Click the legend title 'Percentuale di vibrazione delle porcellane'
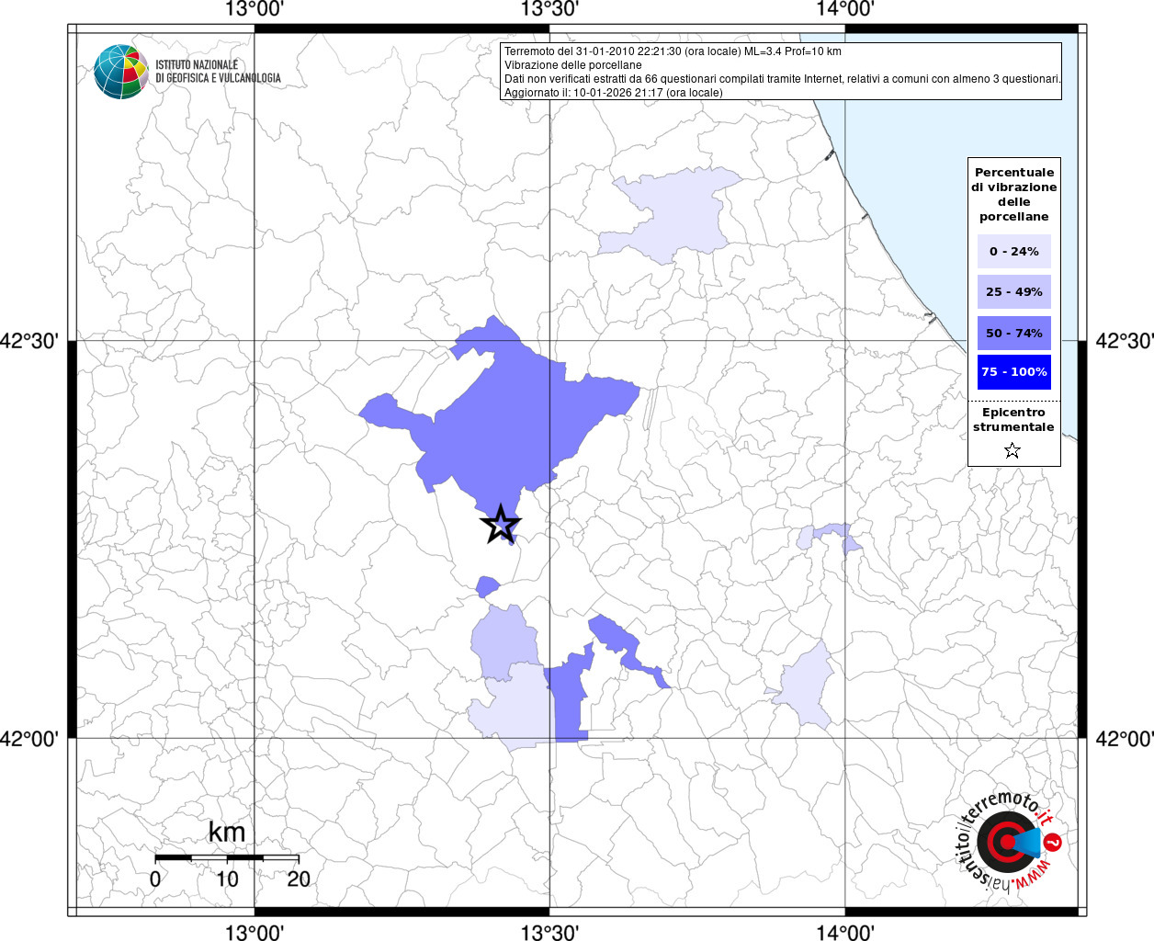Viewport: 1154px width, 941px height. click(1014, 195)
